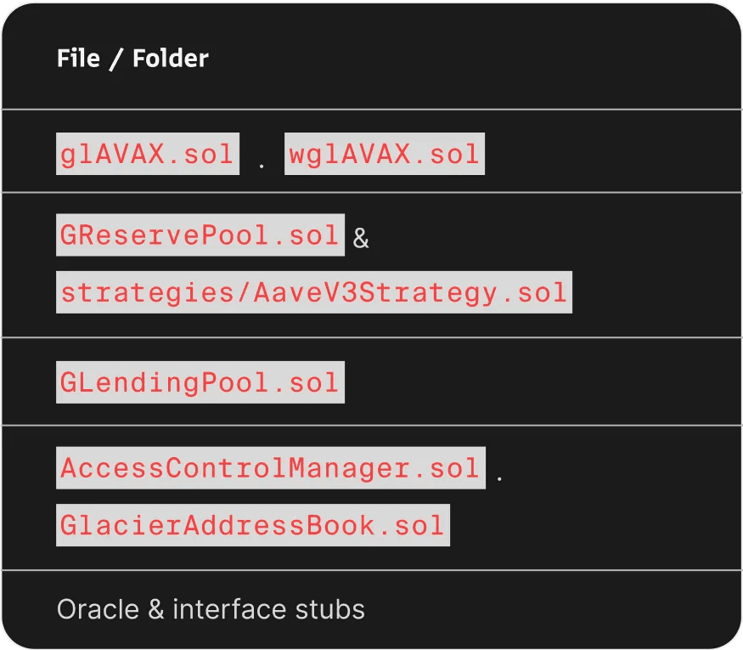Viewport: 743px width, 650px height.
Task: Select the glAVAX.sol file name
Action: (148, 154)
